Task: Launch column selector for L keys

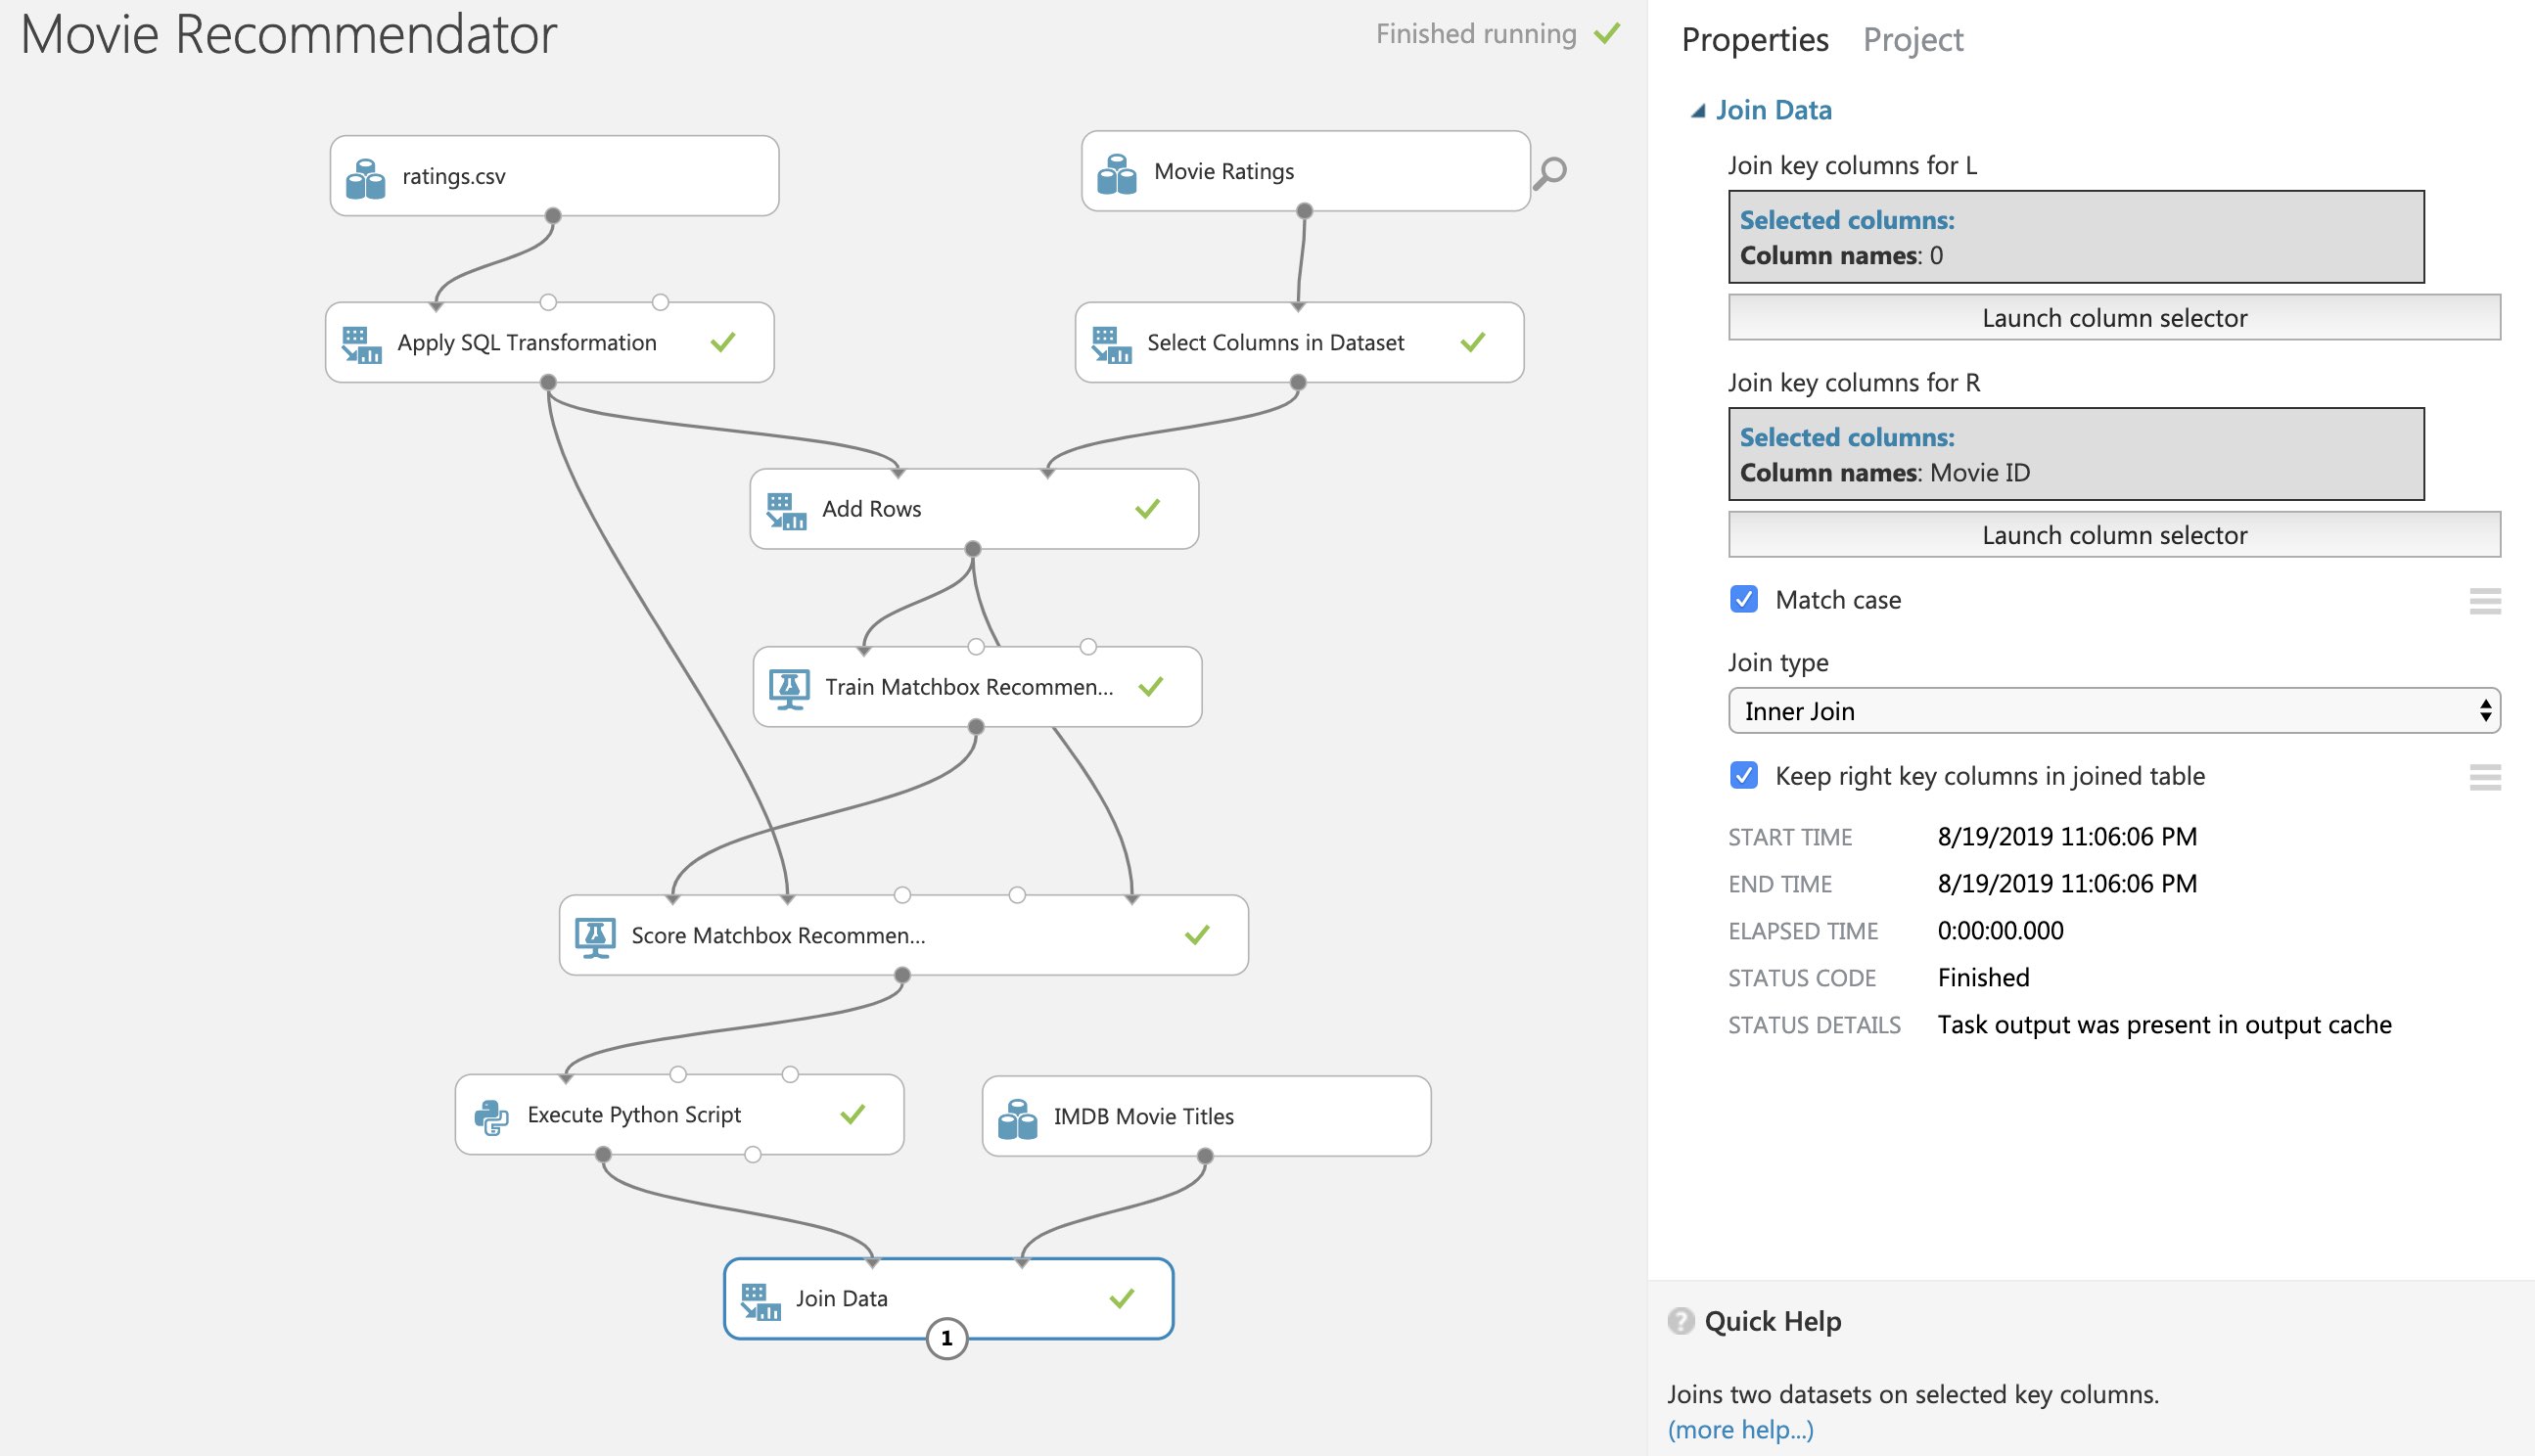Action: click(x=2114, y=317)
